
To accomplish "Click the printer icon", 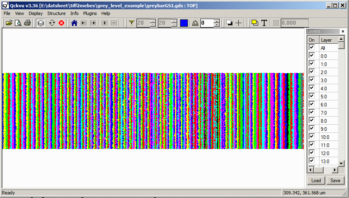I will click(27, 23).
